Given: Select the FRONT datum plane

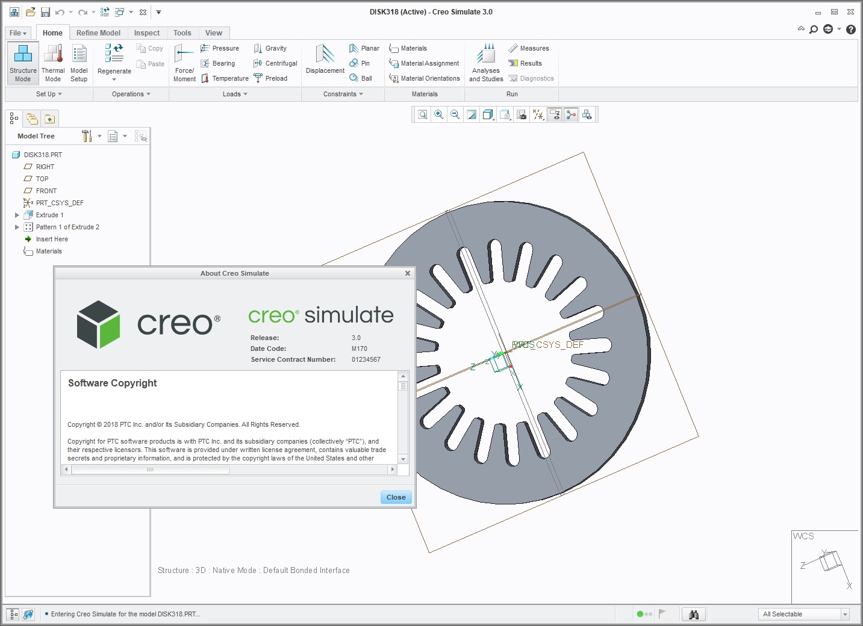Looking at the screenshot, I should click(x=40, y=191).
